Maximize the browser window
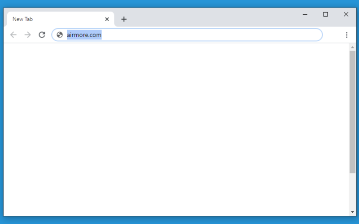This screenshot has width=359, height=224. (325, 14)
